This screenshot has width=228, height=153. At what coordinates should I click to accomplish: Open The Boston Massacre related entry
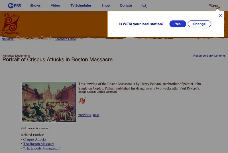coord(39,144)
